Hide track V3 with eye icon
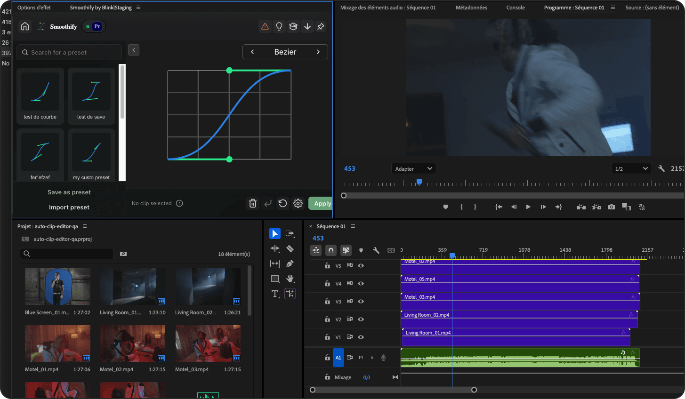The image size is (685, 399). [361, 302]
